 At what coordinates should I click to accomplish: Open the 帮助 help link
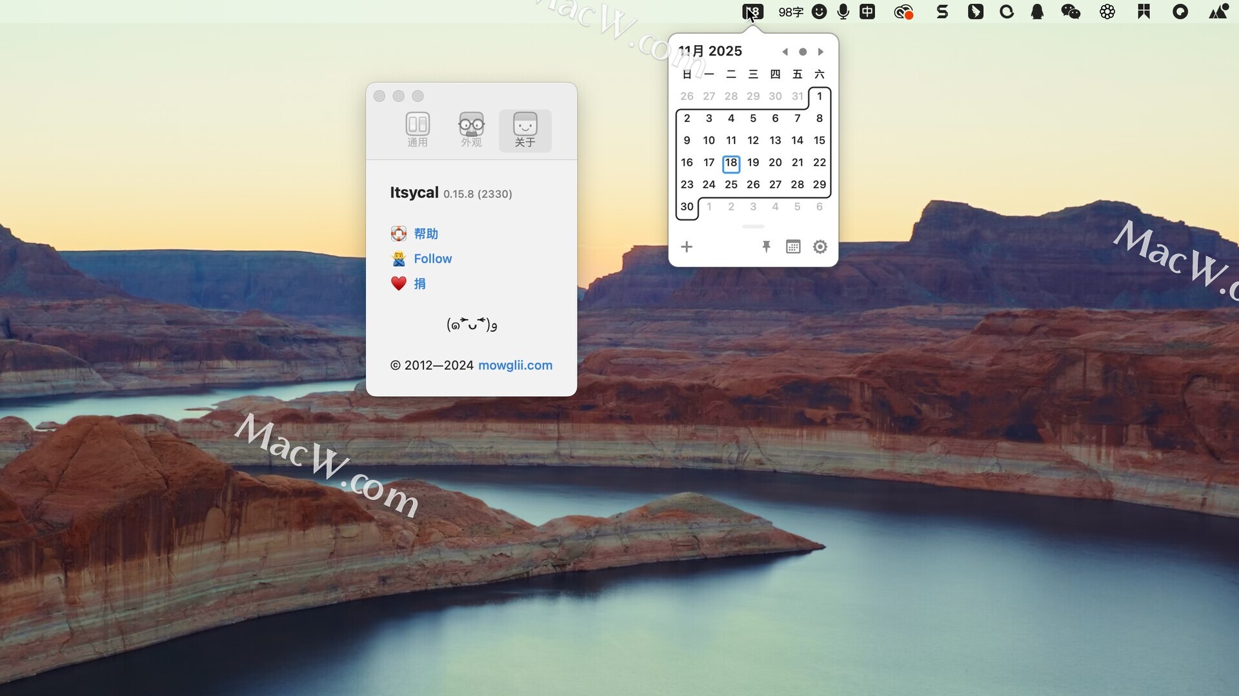[426, 234]
